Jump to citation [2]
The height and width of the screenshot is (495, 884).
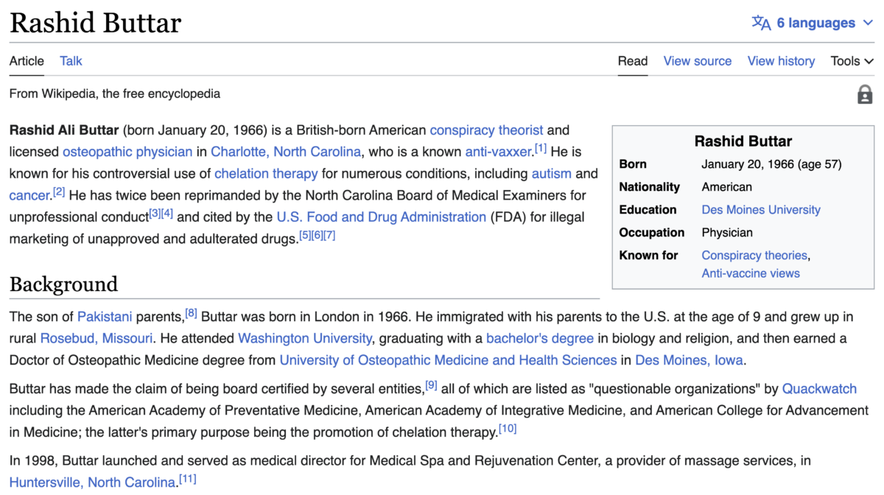pyautogui.click(x=59, y=192)
